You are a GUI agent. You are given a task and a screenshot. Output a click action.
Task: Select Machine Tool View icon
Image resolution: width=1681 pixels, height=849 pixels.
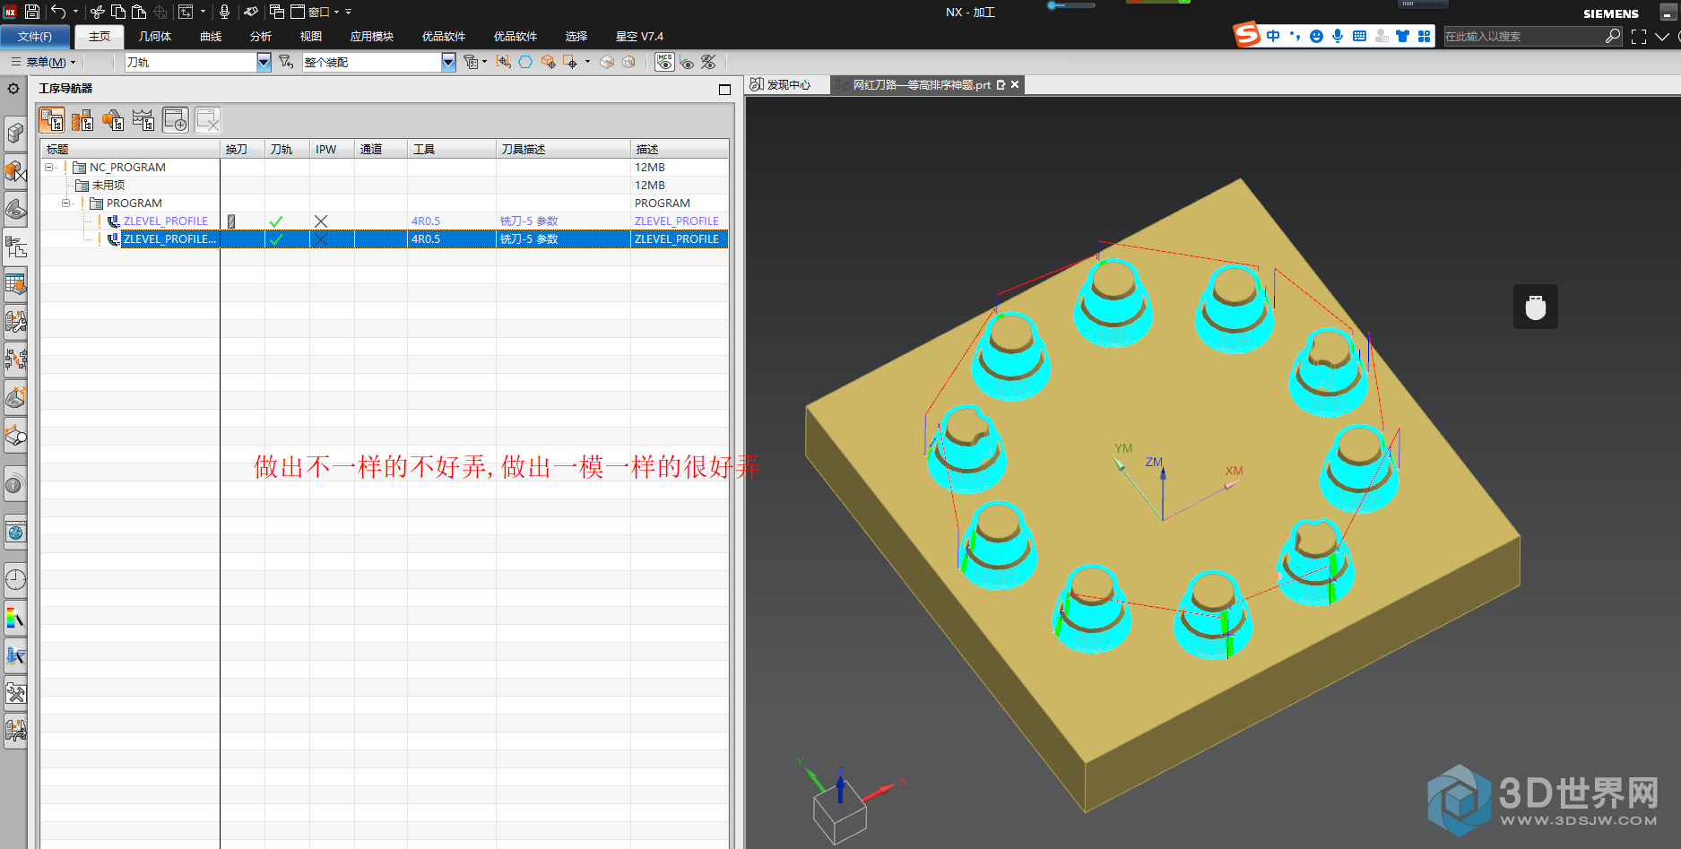click(82, 120)
